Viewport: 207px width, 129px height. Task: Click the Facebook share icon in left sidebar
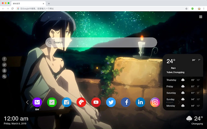click(x=4, y=59)
